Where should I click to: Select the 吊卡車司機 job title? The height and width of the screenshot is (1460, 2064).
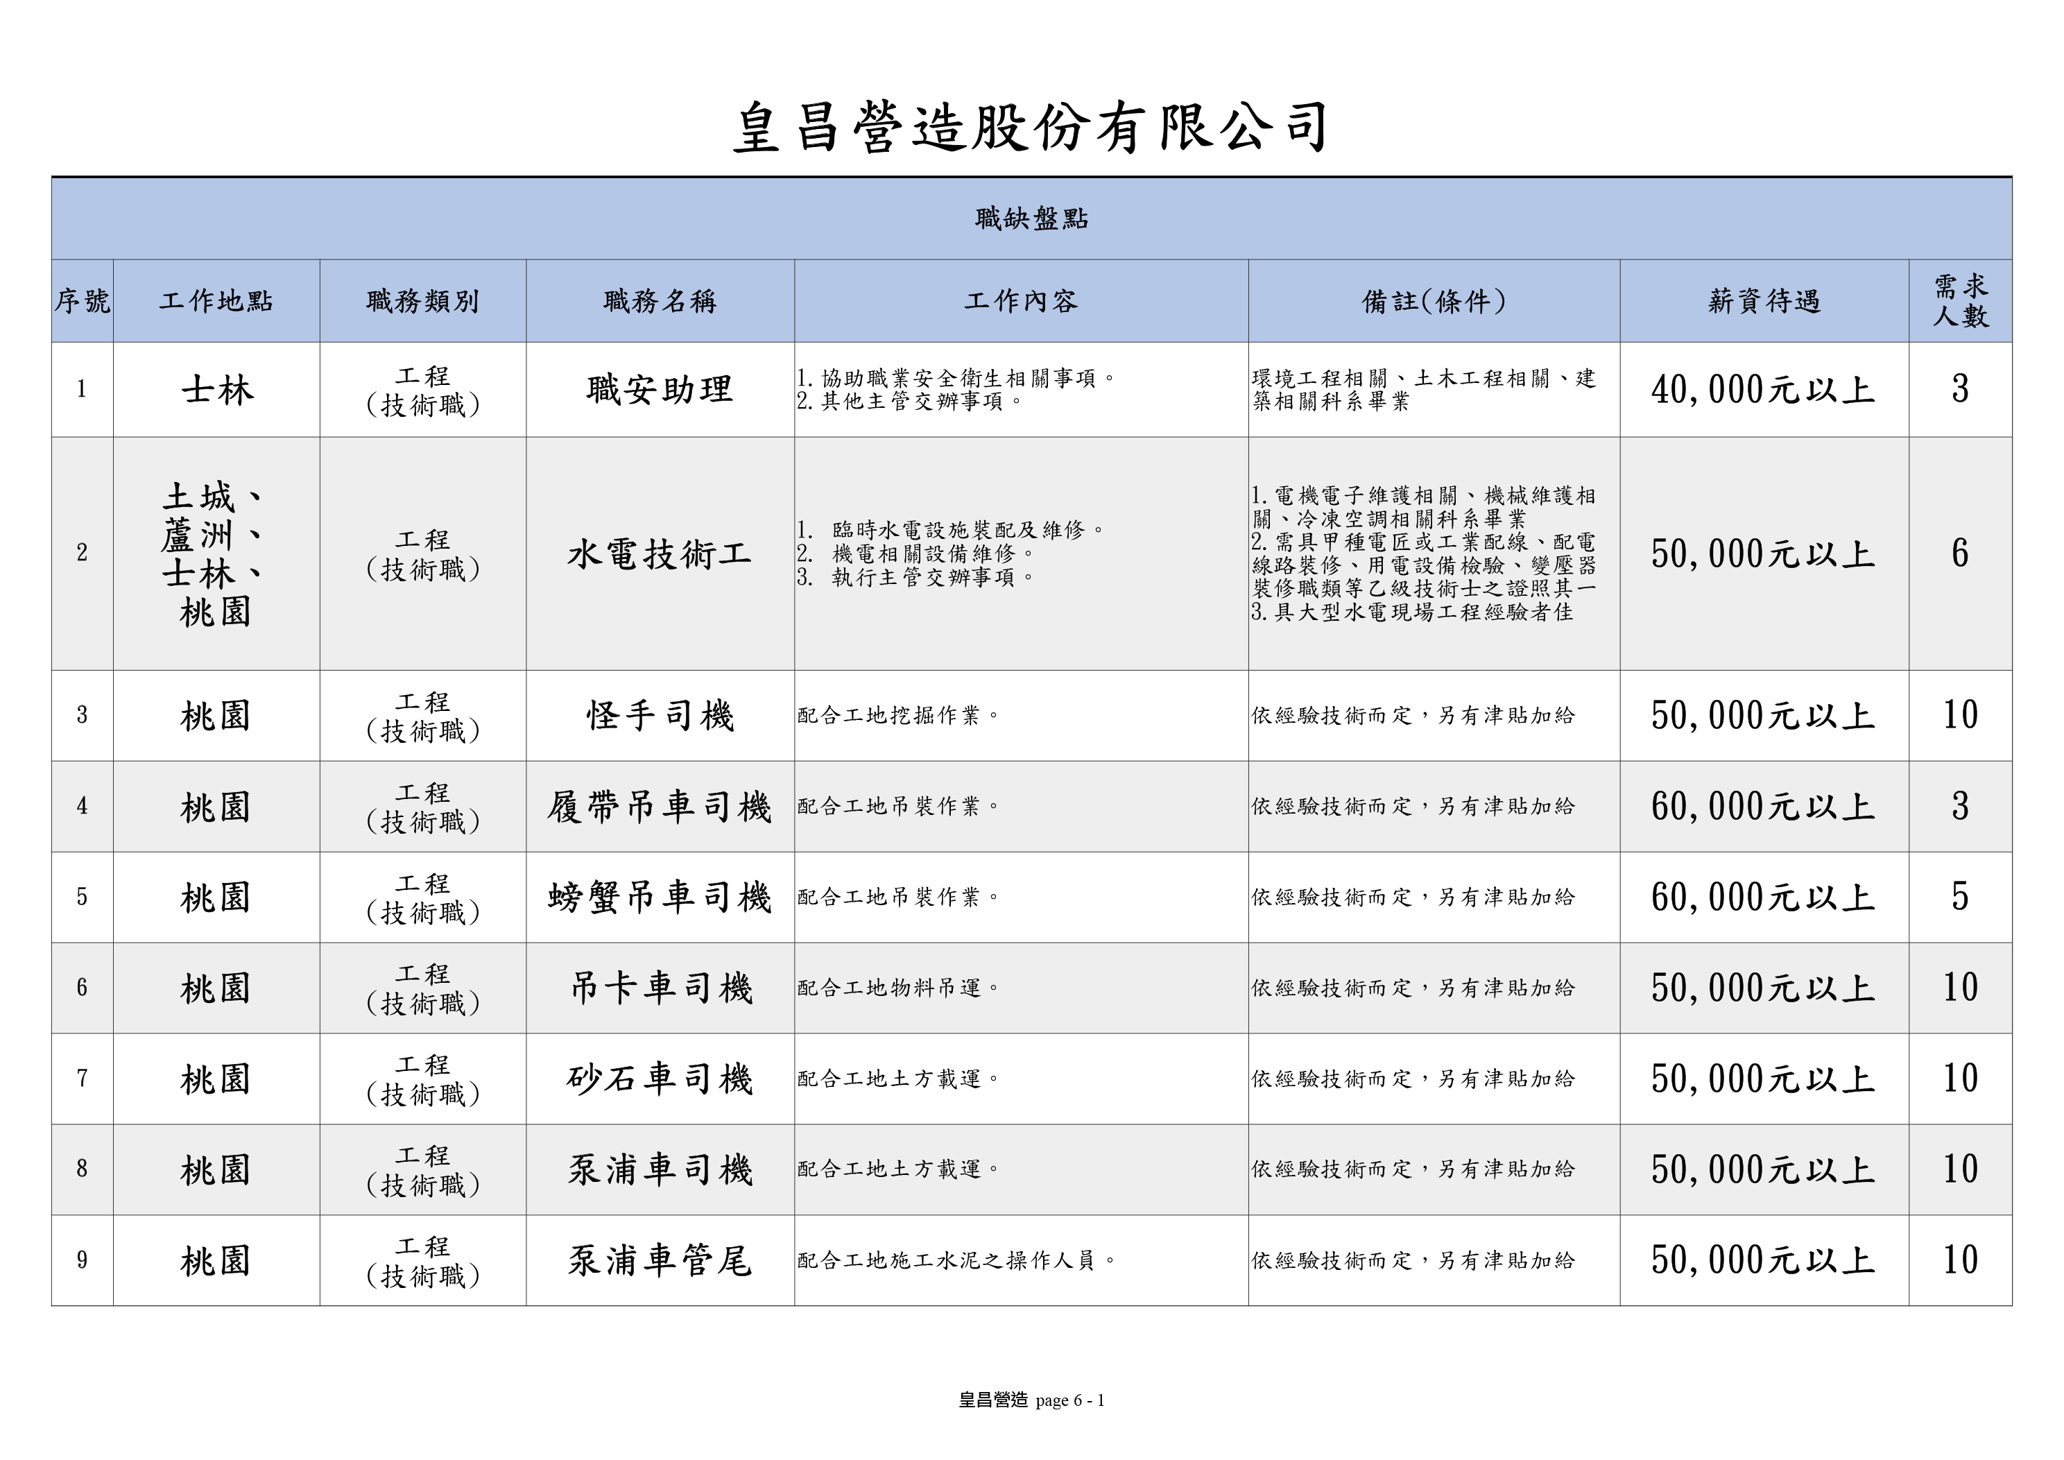pos(660,989)
